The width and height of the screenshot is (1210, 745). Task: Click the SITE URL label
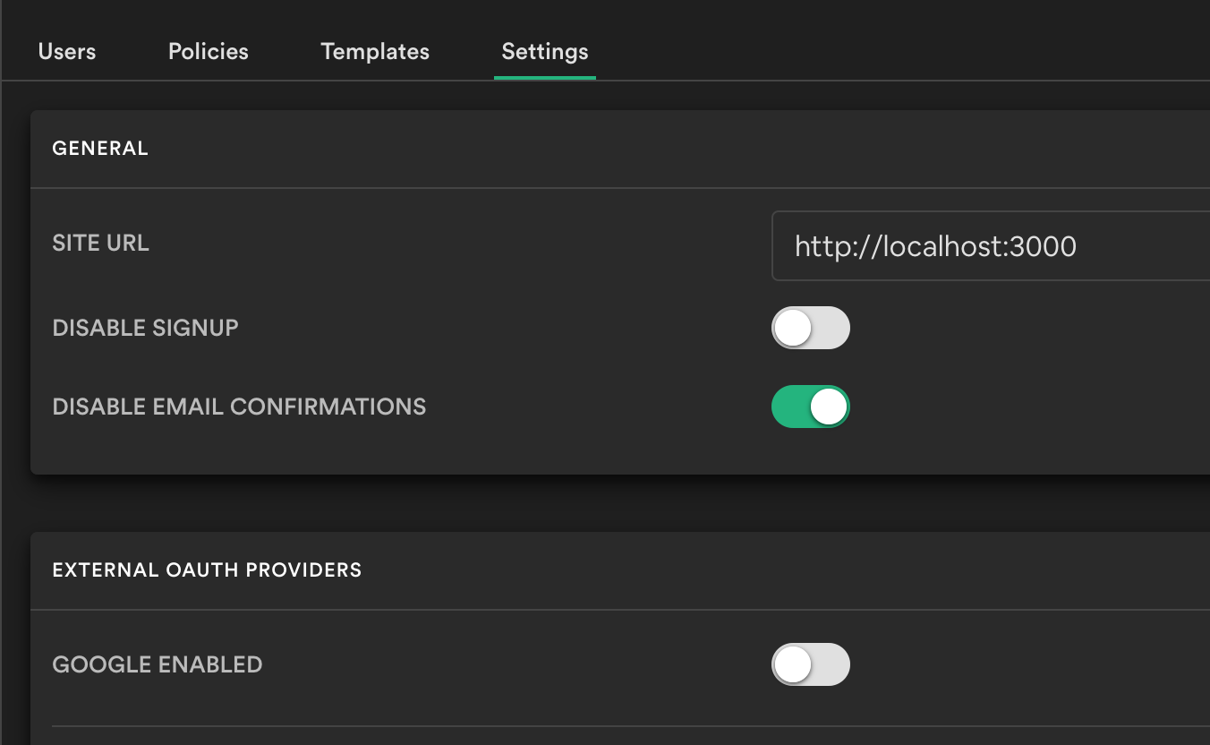100,243
